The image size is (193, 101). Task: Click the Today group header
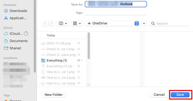pyautogui.click(x=51, y=35)
